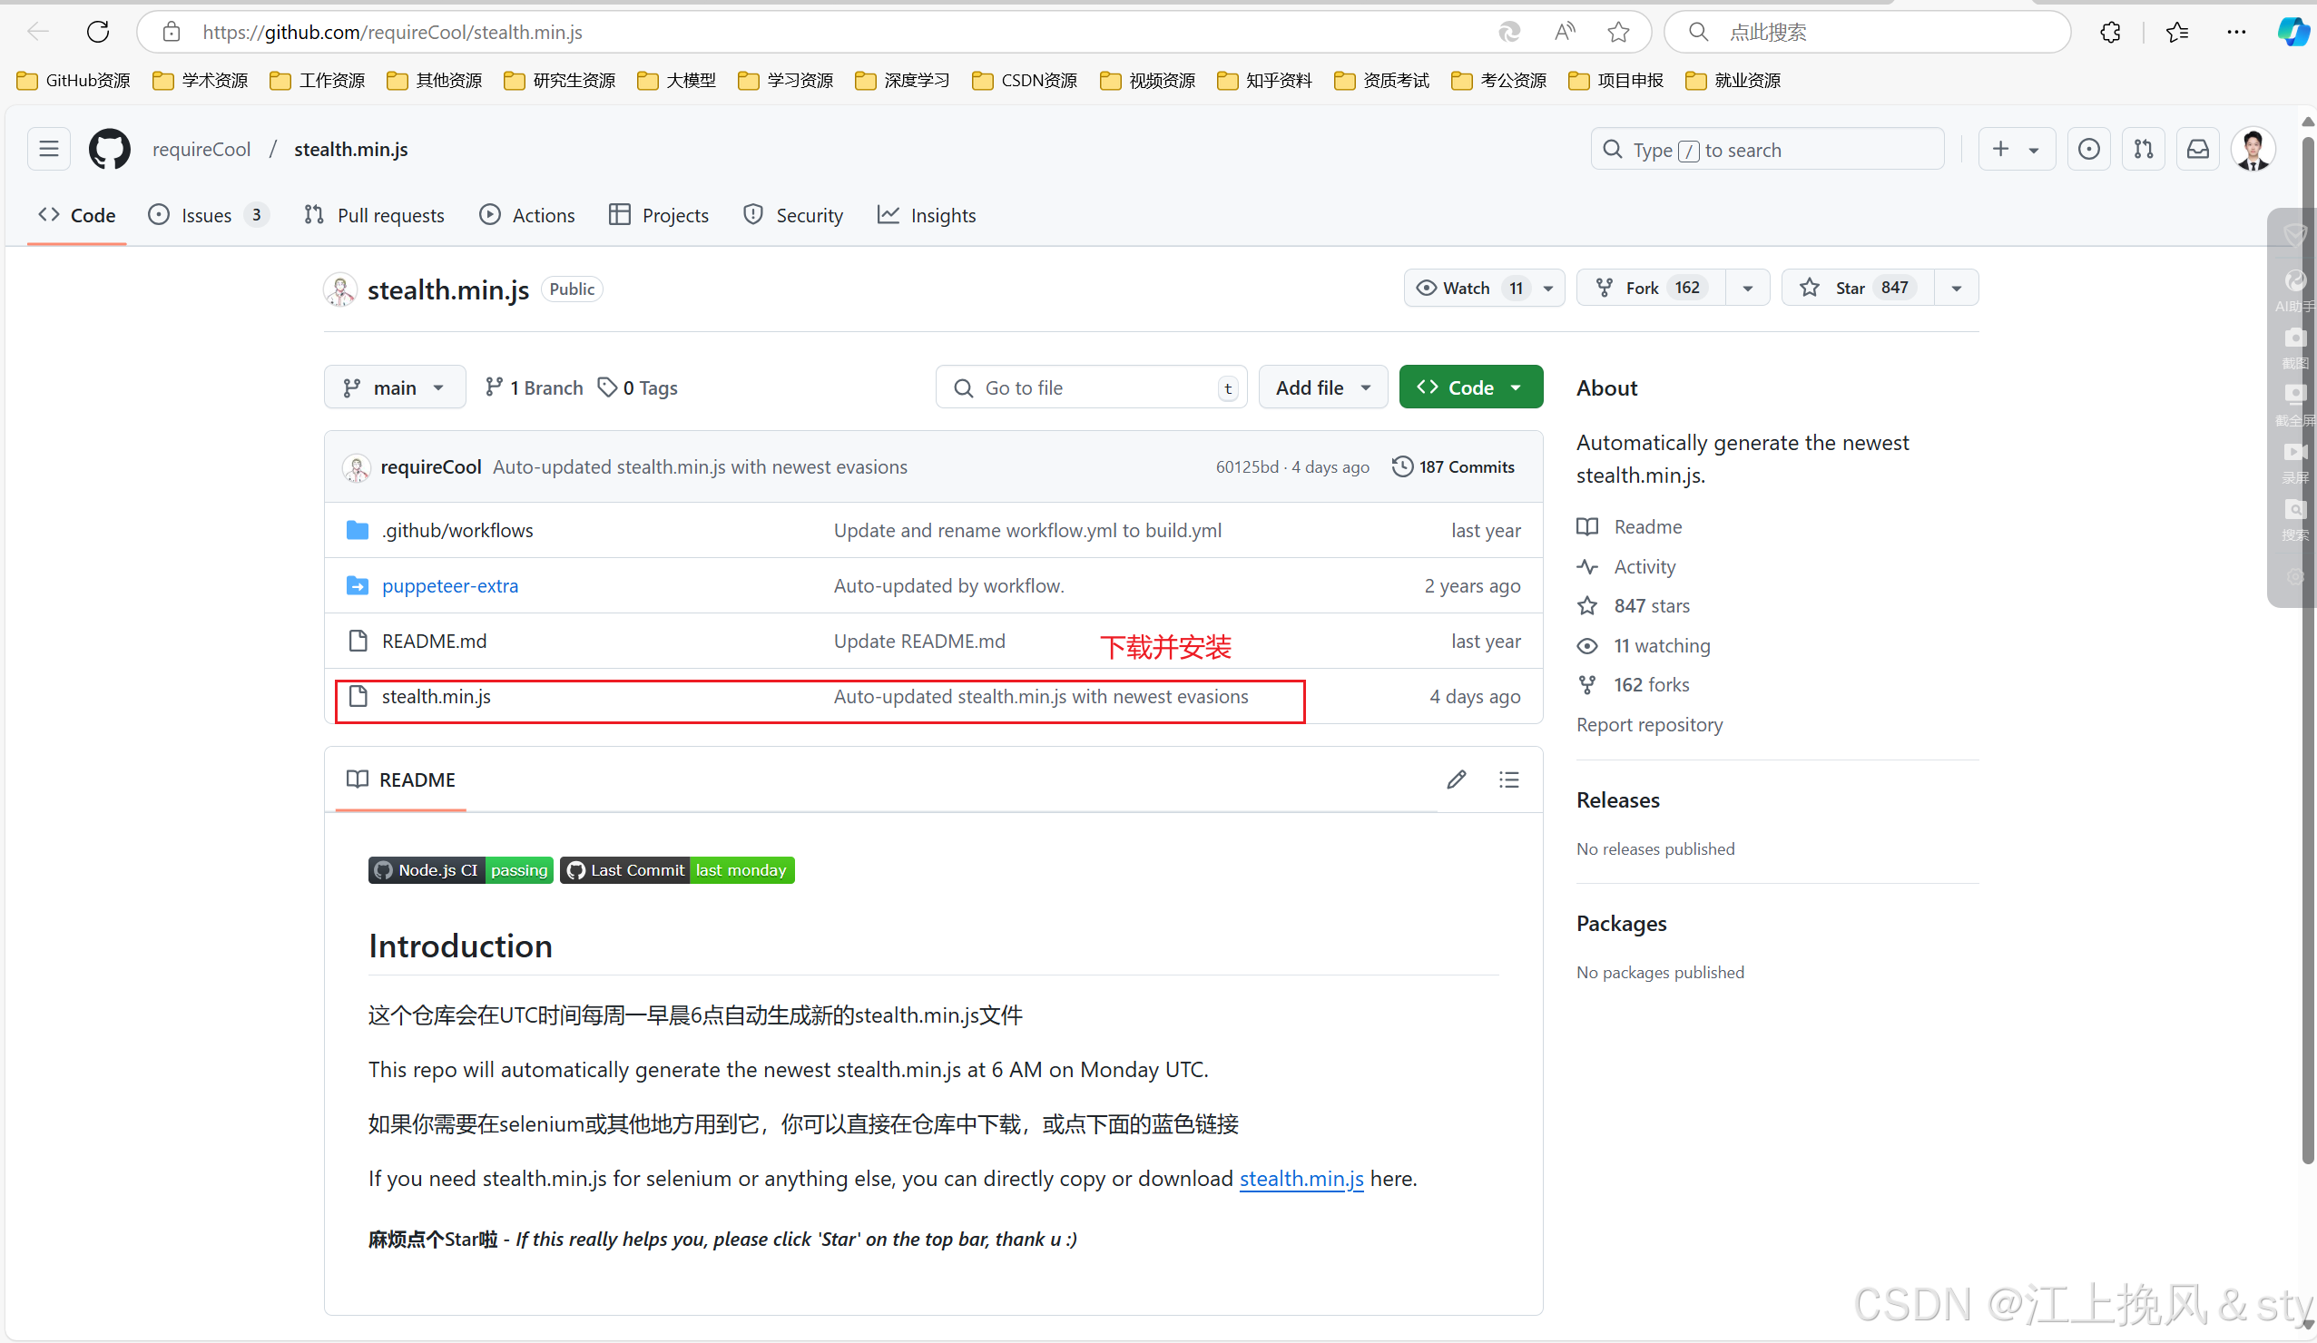Open the .github/workflows folder
Image resolution: width=2317 pixels, height=1343 pixels.
click(x=457, y=531)
